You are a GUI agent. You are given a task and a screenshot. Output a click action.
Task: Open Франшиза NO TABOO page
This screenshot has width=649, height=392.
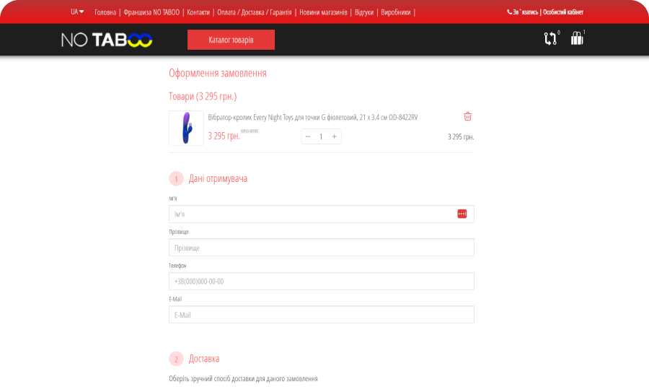151,12
